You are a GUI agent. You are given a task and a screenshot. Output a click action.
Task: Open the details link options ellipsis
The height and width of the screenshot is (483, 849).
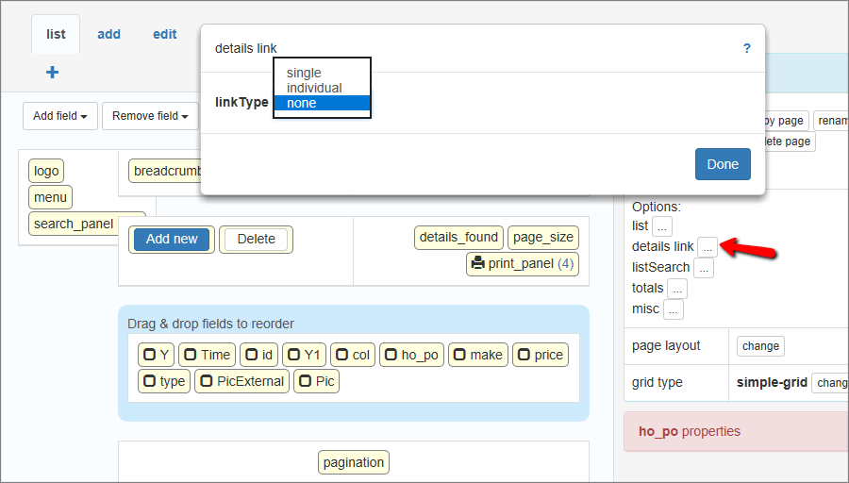(x=707, y=247)
